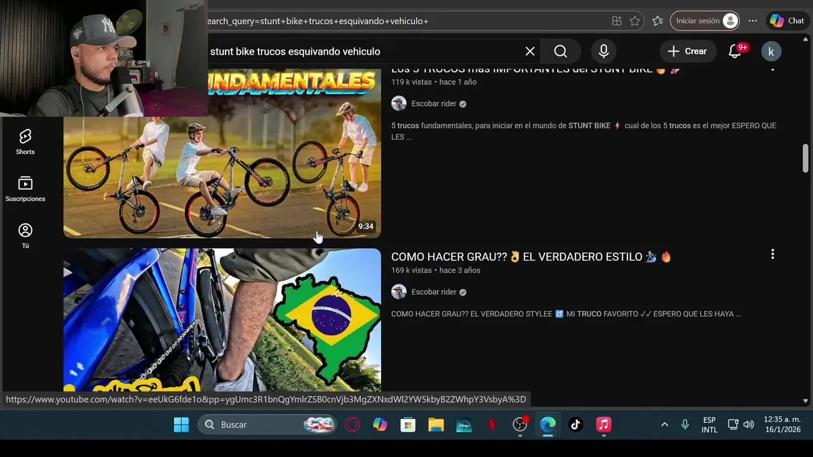This screenshot has height=457, width=813.
Task: Click the page vertical scrollbar thumb
Action: tap(805, 158)
